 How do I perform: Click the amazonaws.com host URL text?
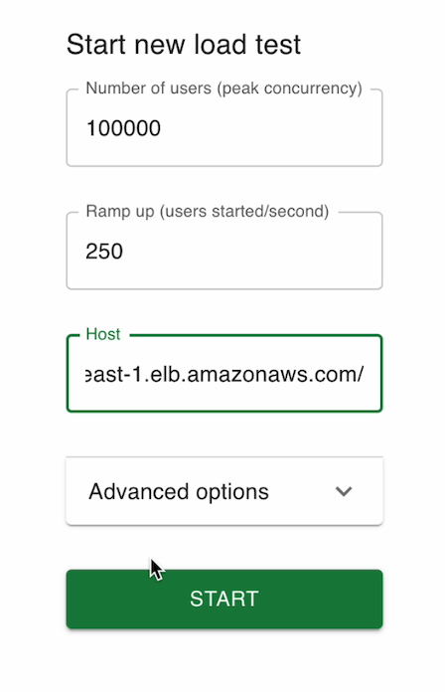pyautogui.click(x=224, y=374)
